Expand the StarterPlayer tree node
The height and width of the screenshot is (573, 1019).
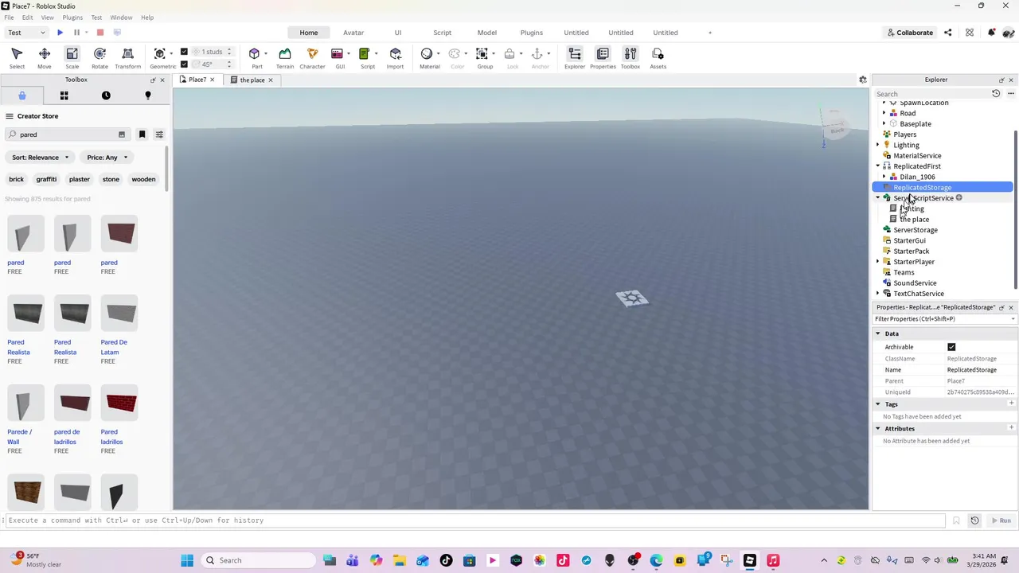878,262
